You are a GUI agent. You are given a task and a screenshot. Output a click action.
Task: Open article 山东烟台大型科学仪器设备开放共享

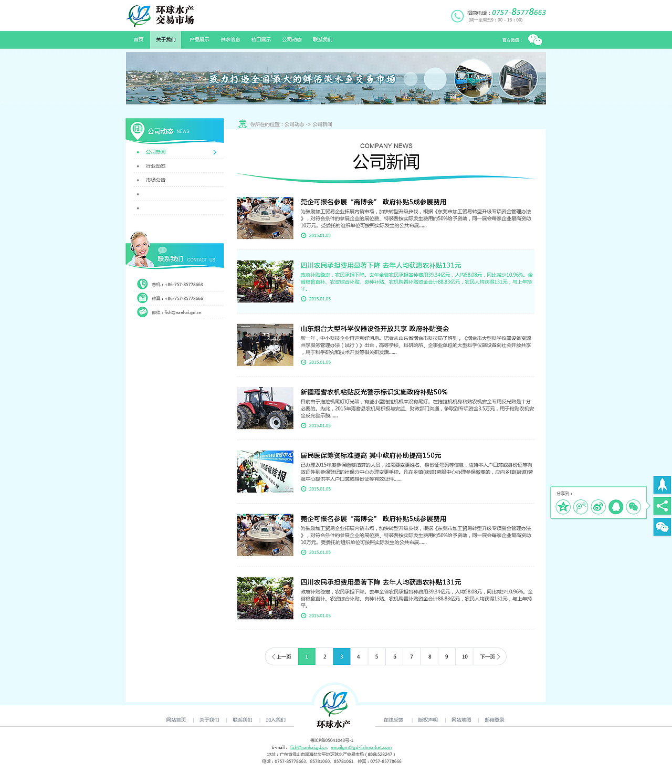tap(375, 329)
